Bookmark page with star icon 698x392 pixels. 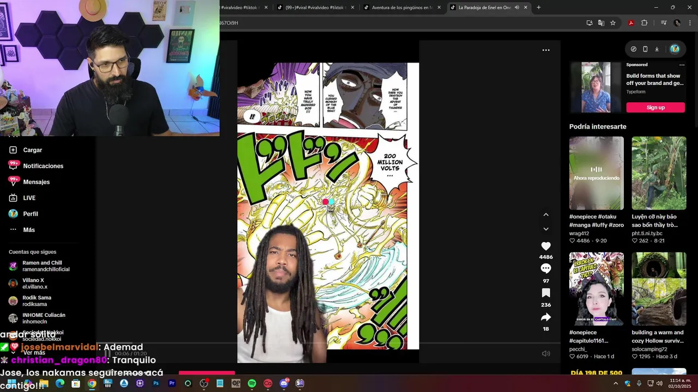click(x=613, y=23)
